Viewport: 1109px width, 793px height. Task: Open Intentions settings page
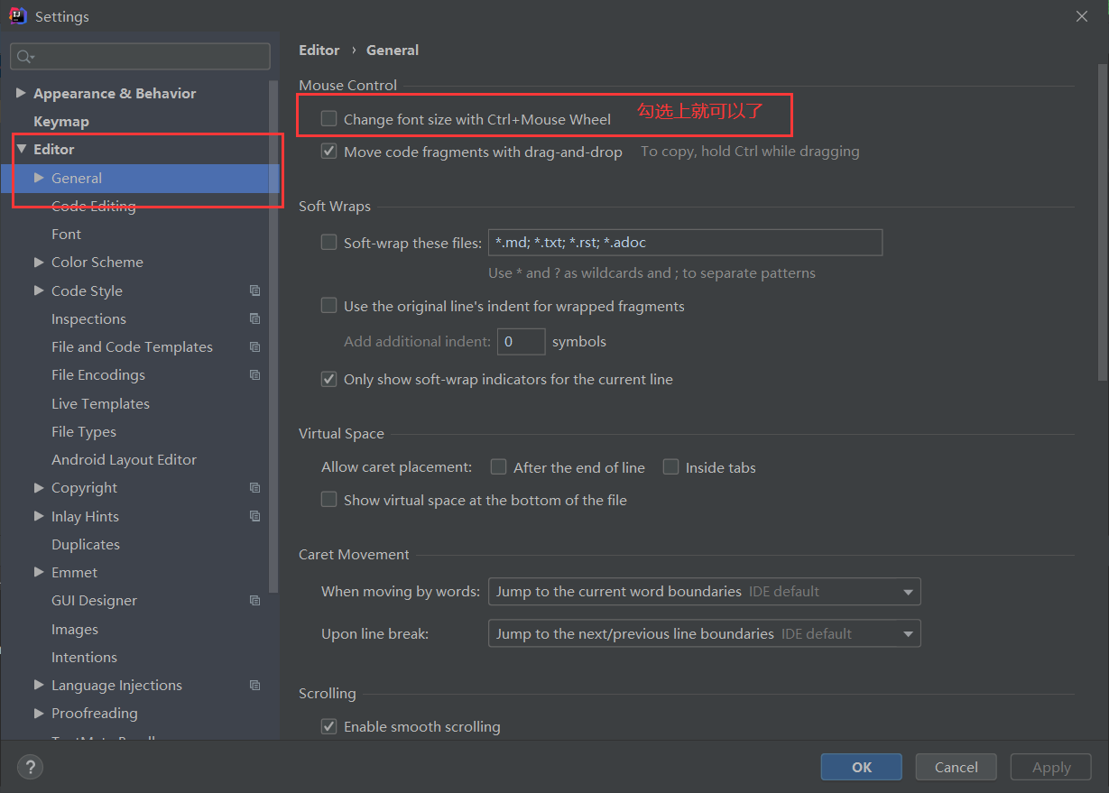(84, 657)
